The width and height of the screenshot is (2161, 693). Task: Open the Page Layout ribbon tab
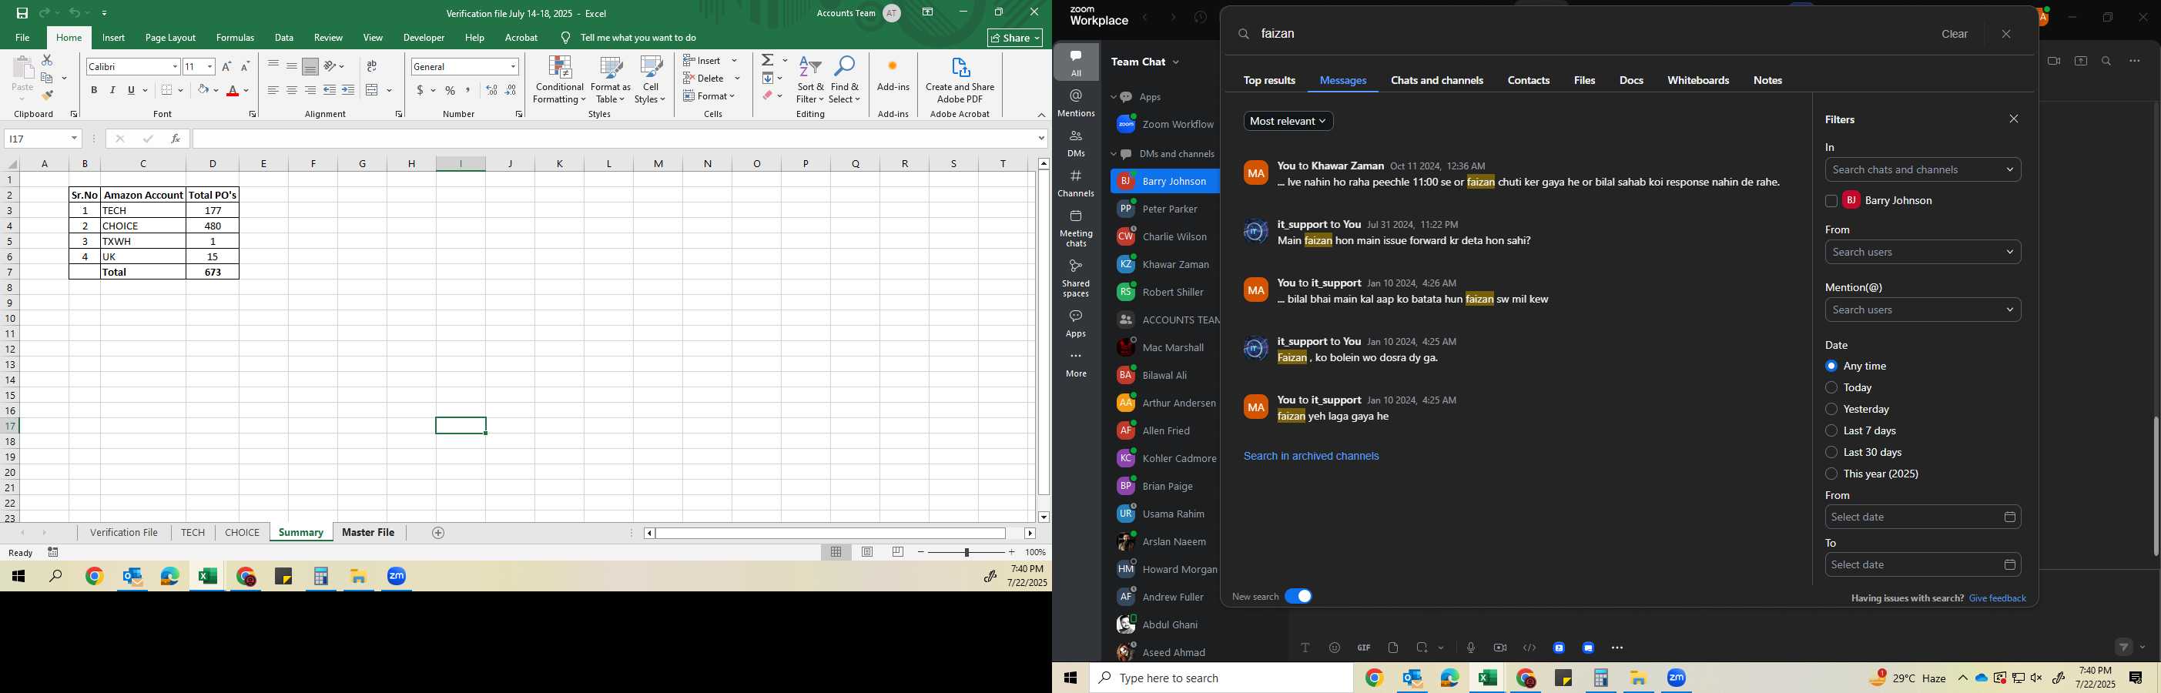point(170,38)
